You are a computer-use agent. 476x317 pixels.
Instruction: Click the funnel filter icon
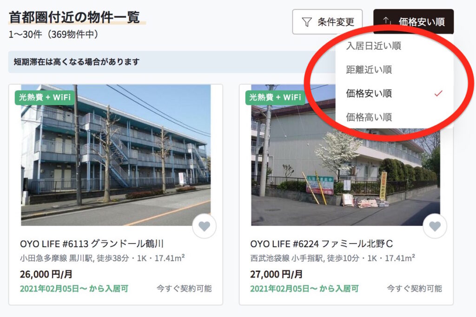click(307, 22)
